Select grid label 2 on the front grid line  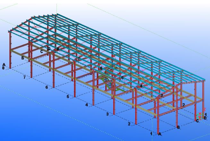[129, 124]
